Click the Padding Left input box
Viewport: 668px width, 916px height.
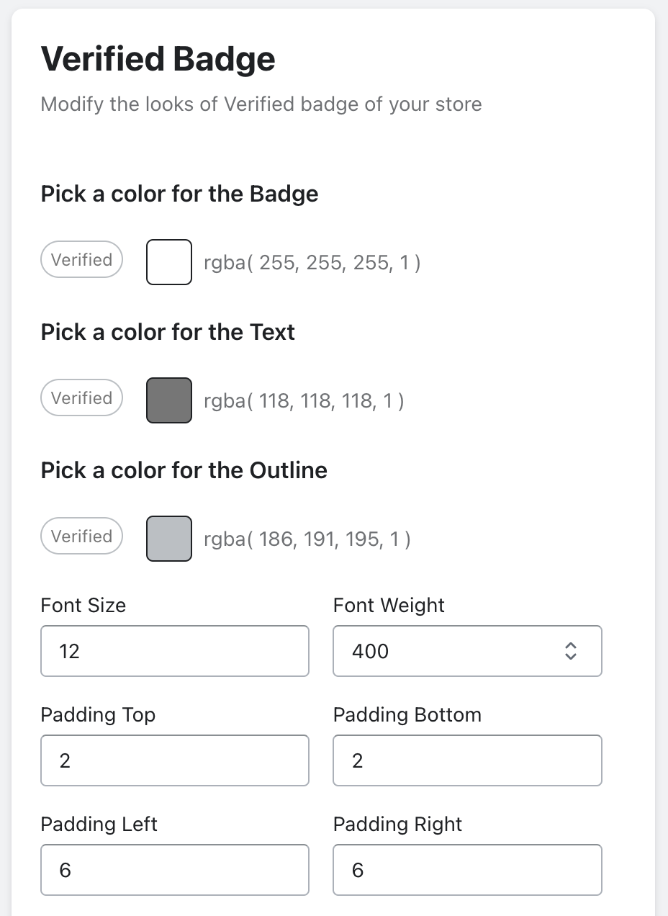click(175, 870)
